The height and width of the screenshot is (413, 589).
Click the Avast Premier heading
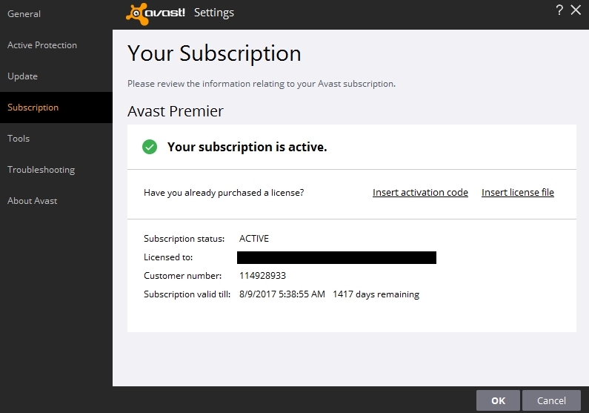[x=176, y=111]
